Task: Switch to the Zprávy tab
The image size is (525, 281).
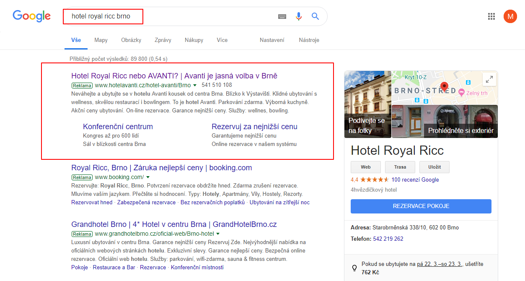Action: point(163,40)
